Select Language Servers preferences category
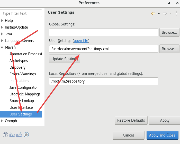 [x=19, y=41]
